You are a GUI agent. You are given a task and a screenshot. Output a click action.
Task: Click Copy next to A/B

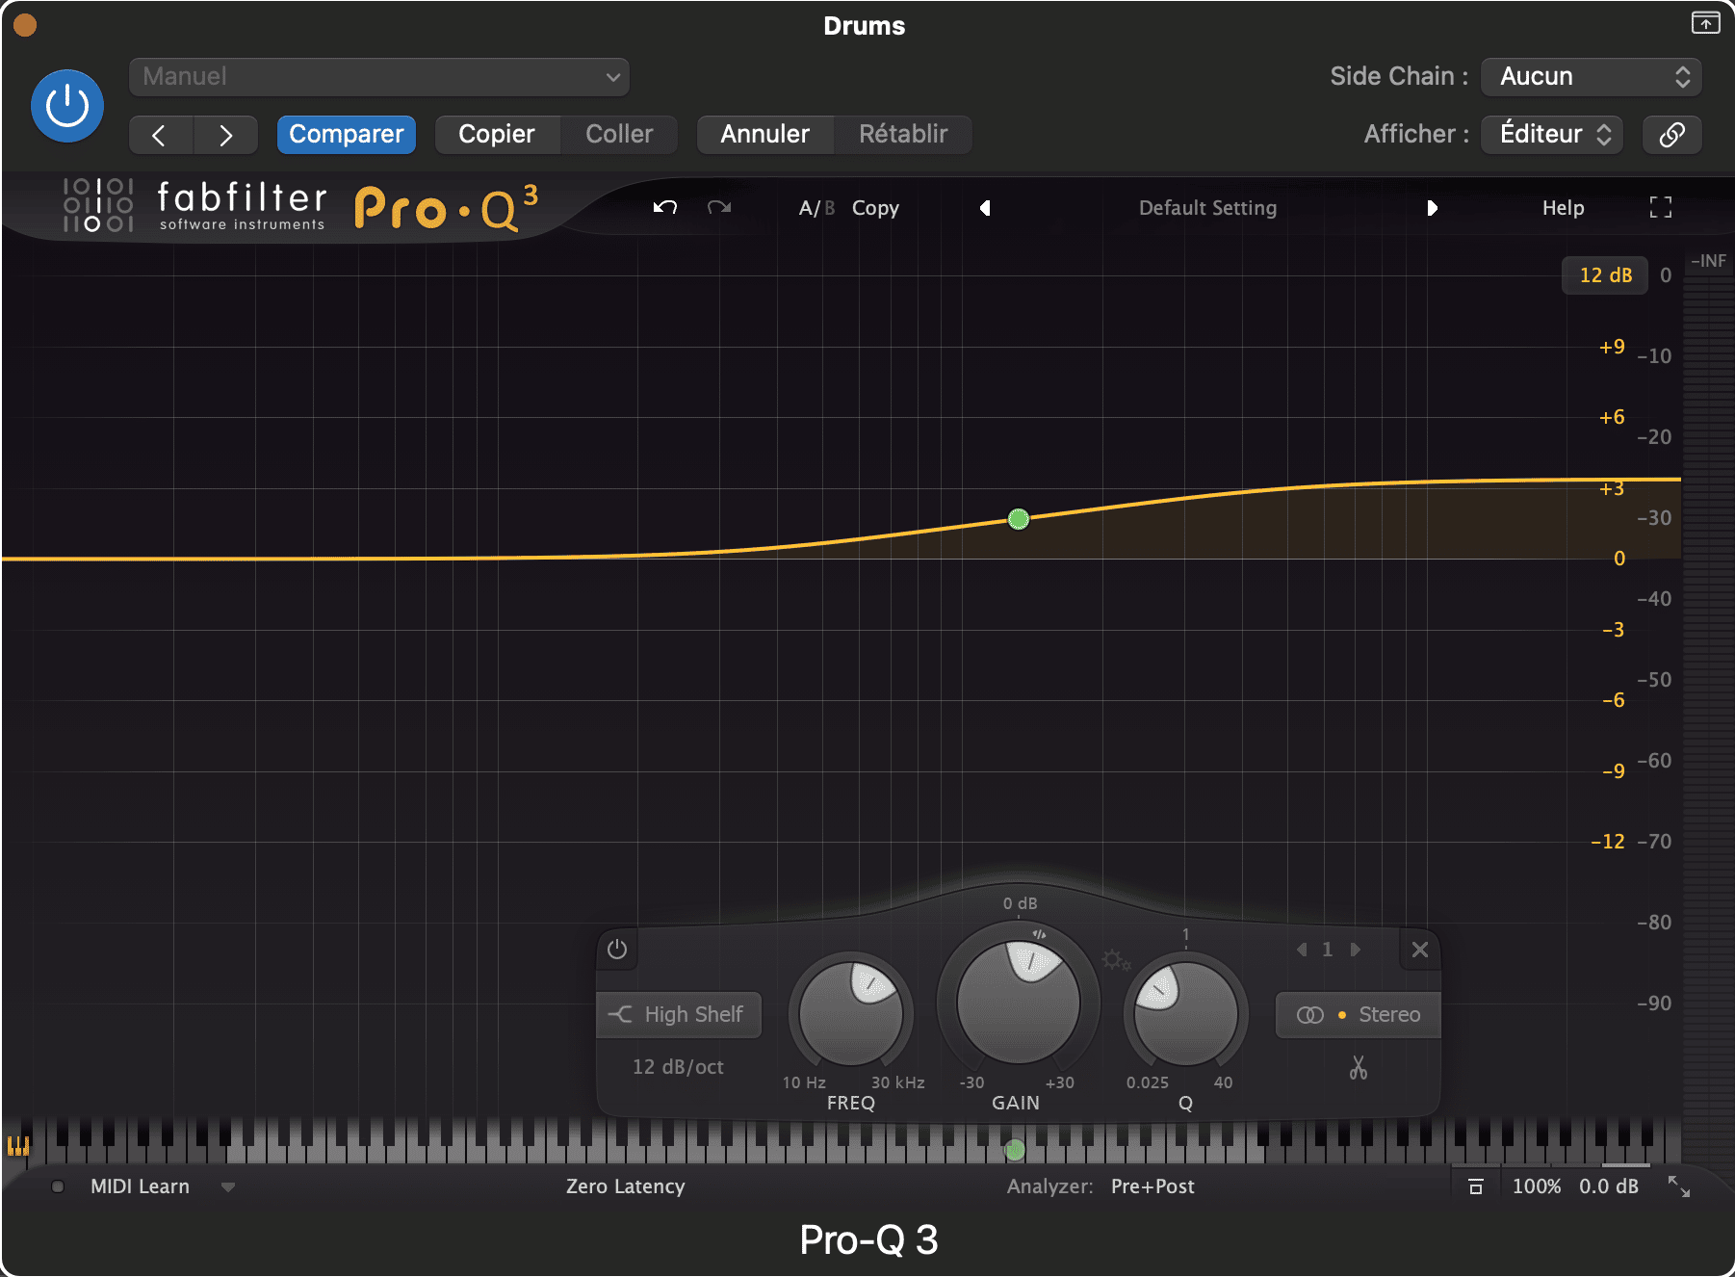pyautogui.click(x=875, y=208)
